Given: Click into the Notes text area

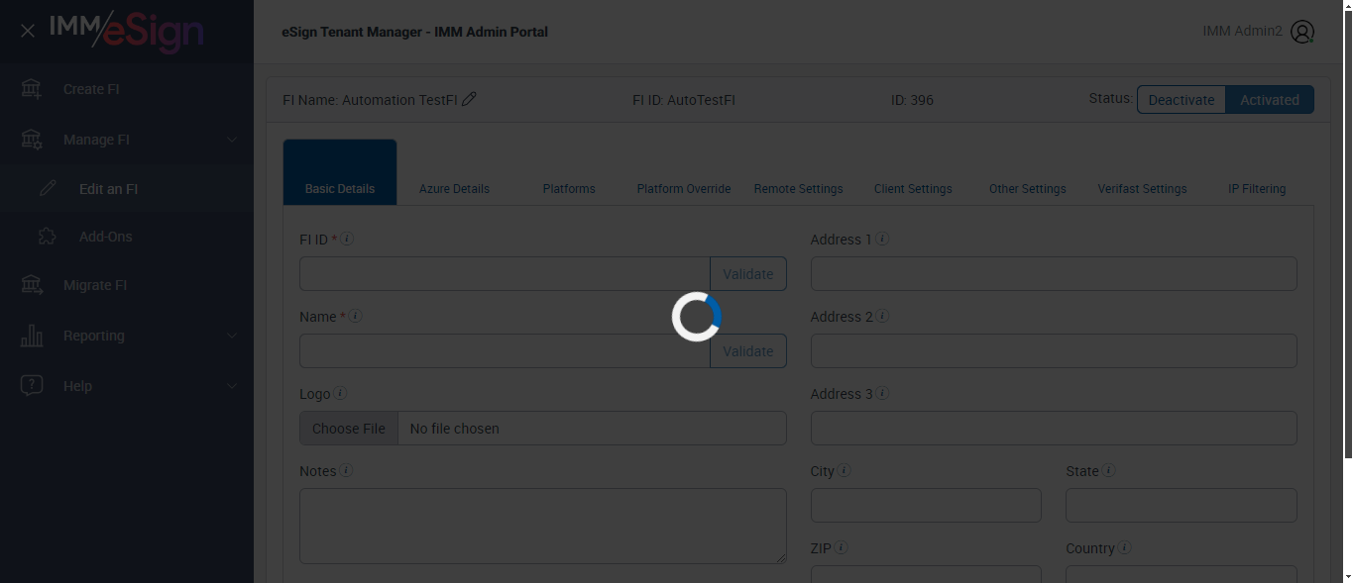Looking at the screenshot, I should click(543, 527).
